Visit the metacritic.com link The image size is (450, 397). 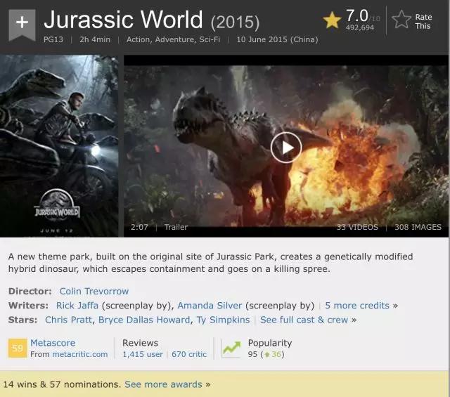click(x=79, y=355)
